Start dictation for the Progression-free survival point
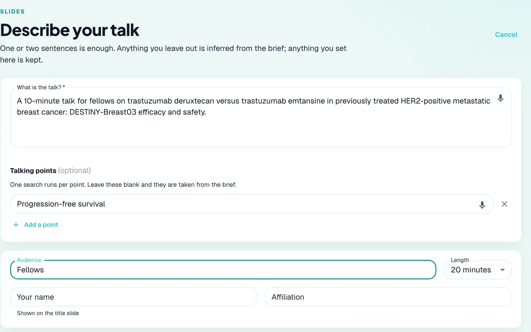 click(x=482, y=205)
